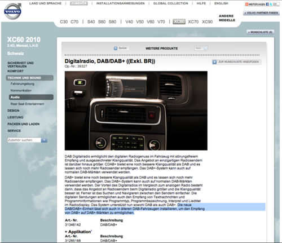Select the highlighted XC60 model tab
This screenshot has height=243, width=282.
pyautogui.click(x=179, y=21)
